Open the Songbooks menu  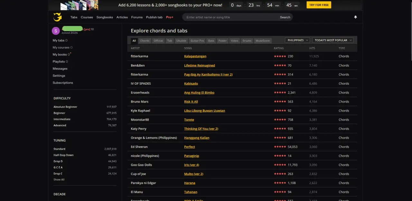tap(105, 17)
